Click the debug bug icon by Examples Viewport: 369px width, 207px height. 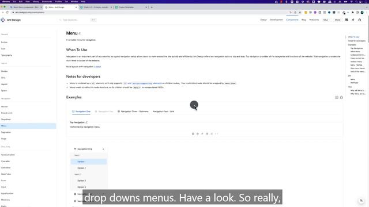click(x=341, y=97)
